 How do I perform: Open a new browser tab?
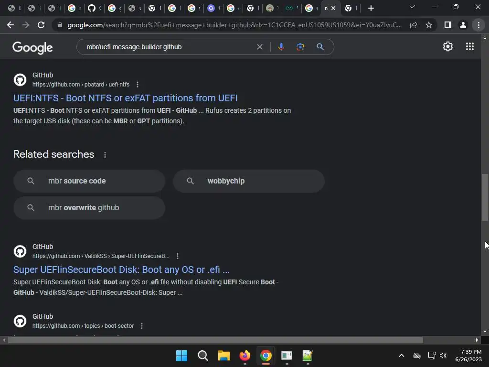tap(371, 8)
